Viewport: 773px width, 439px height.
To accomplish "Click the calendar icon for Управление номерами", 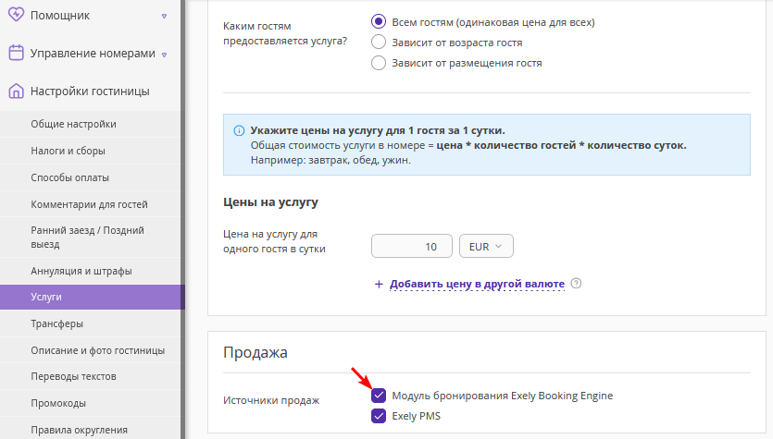I will pyautogui.click(x=16, y=53).
